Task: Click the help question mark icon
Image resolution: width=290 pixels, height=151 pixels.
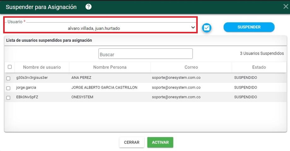Action: click(89, 7)
